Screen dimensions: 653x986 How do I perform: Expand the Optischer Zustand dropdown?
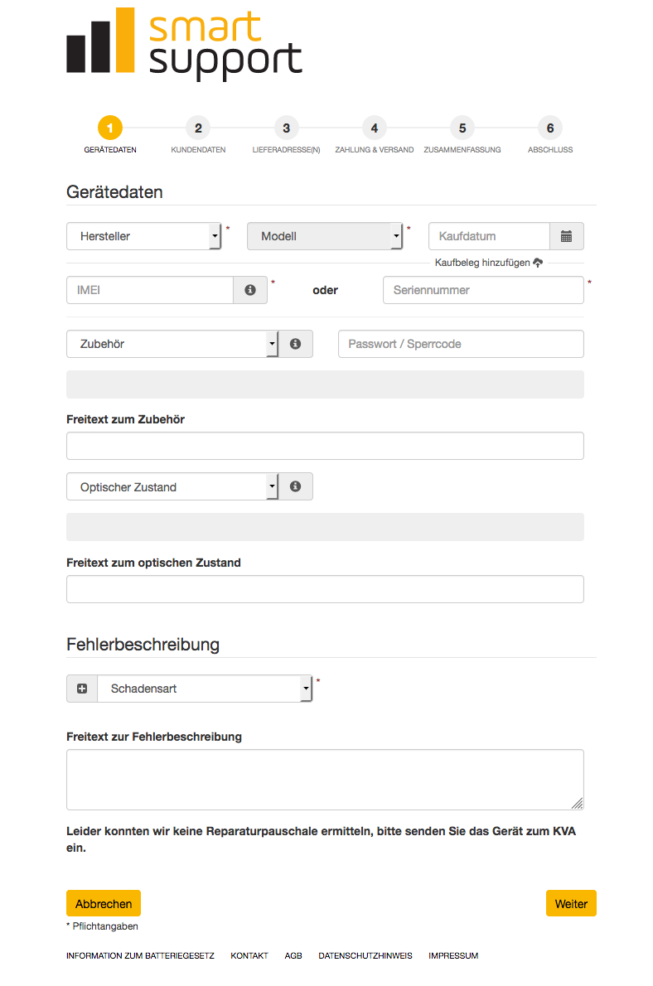172,486
